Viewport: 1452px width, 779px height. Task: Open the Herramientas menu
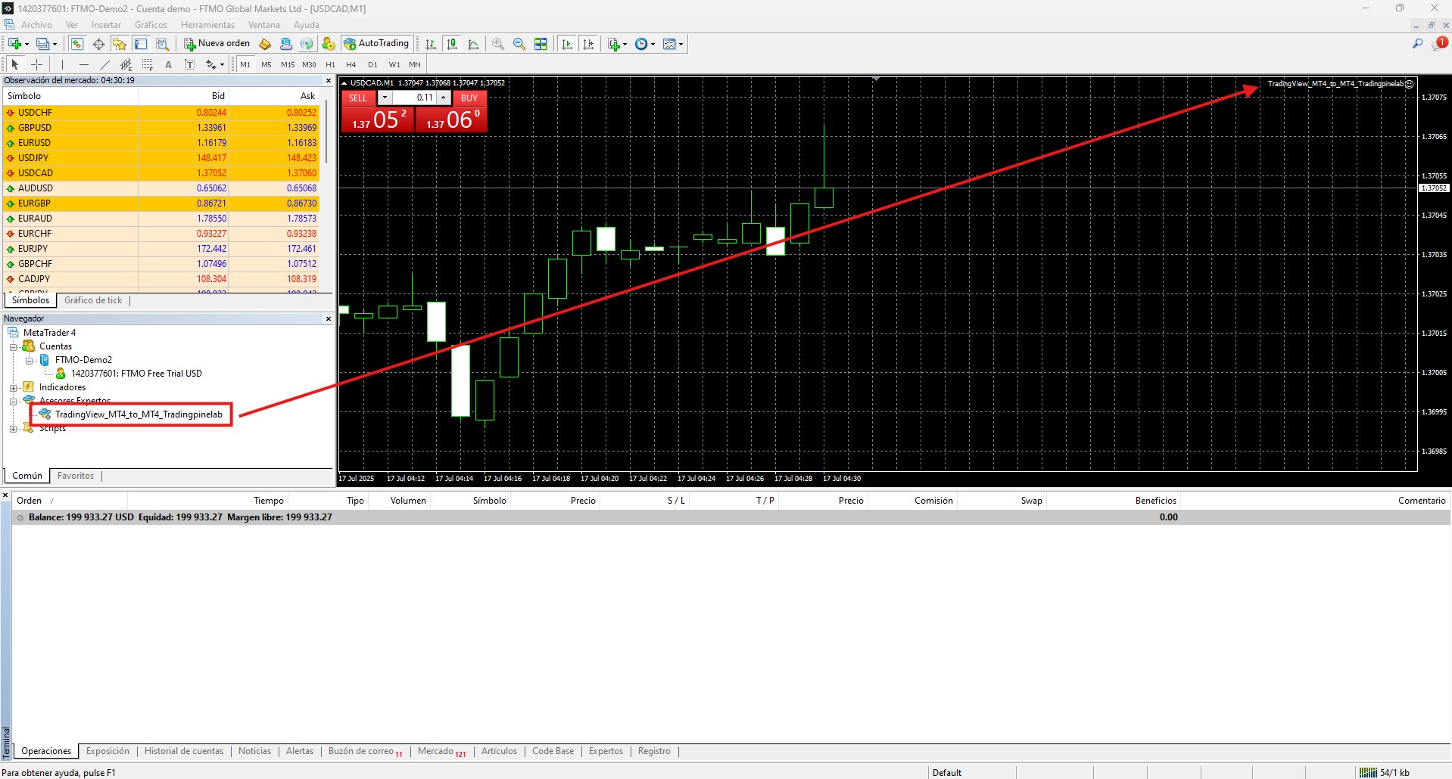tap(207, 25)
